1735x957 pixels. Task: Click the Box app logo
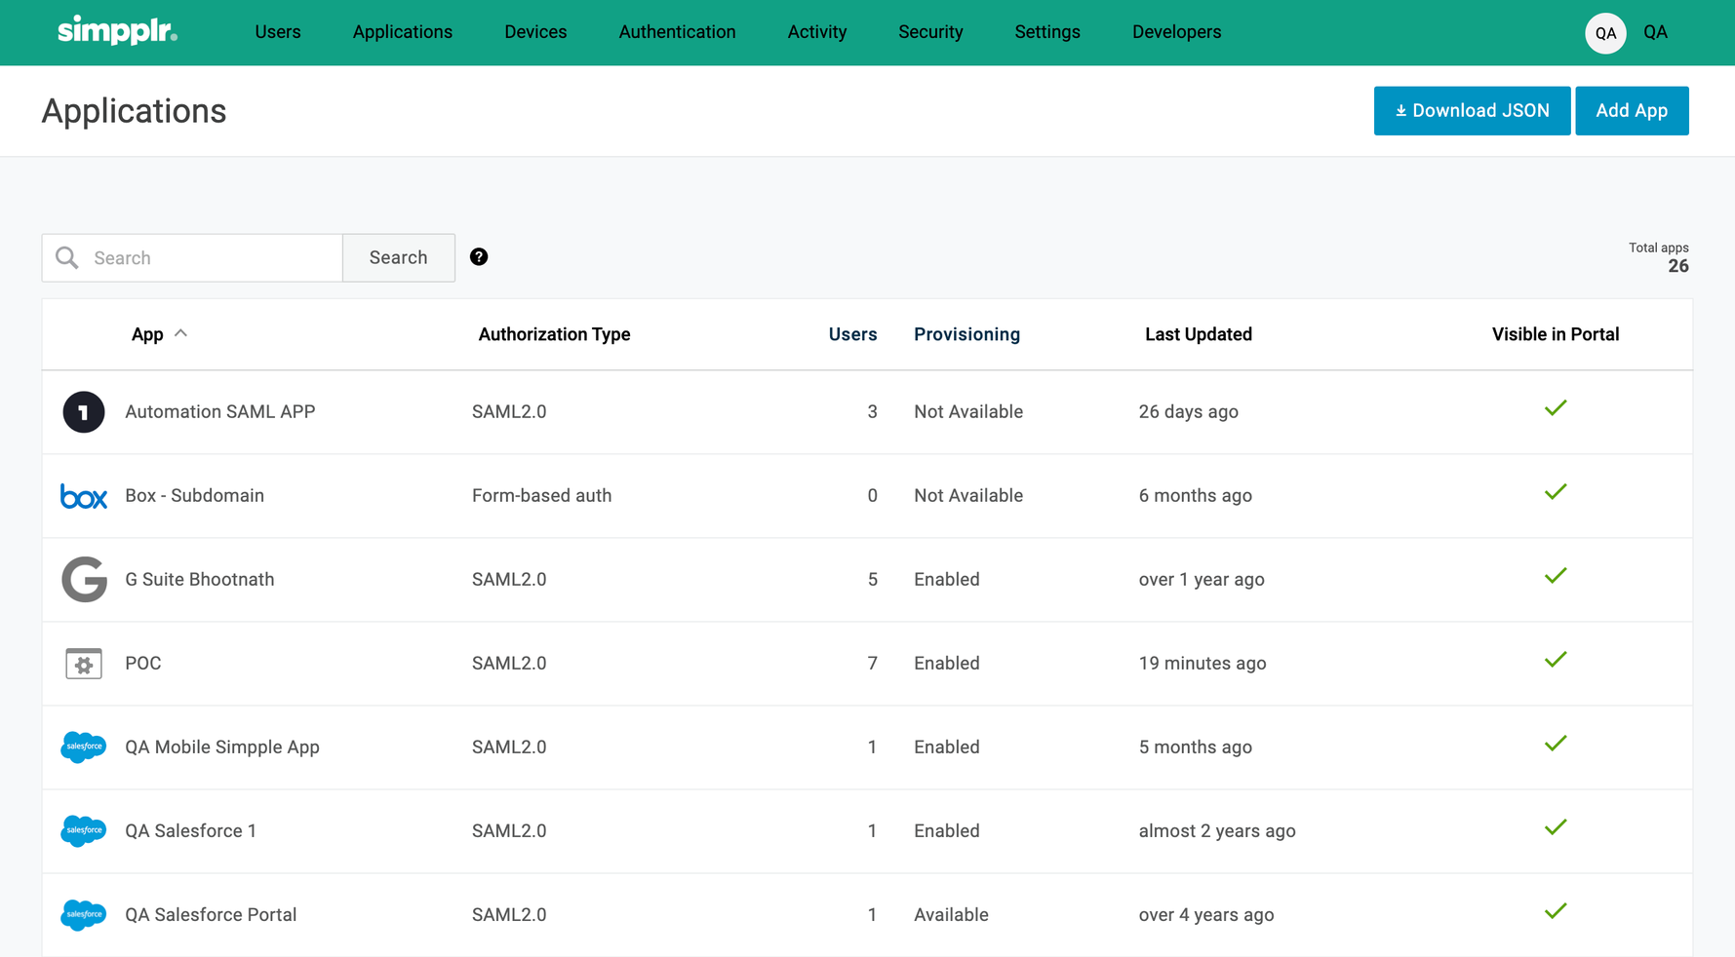(84, 496)
